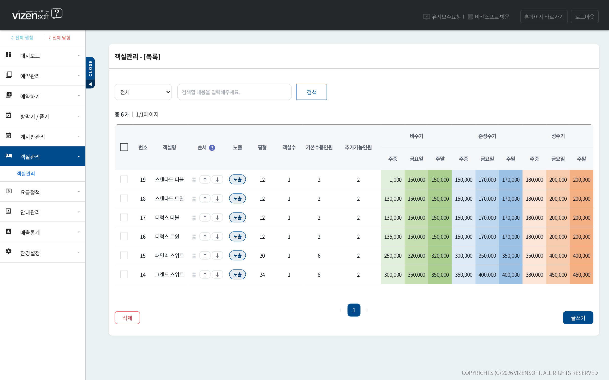This screenshot has height=380, width=609.
Task: Collapse sidebar with the CLOSE tab
Action: click(90, 72)
